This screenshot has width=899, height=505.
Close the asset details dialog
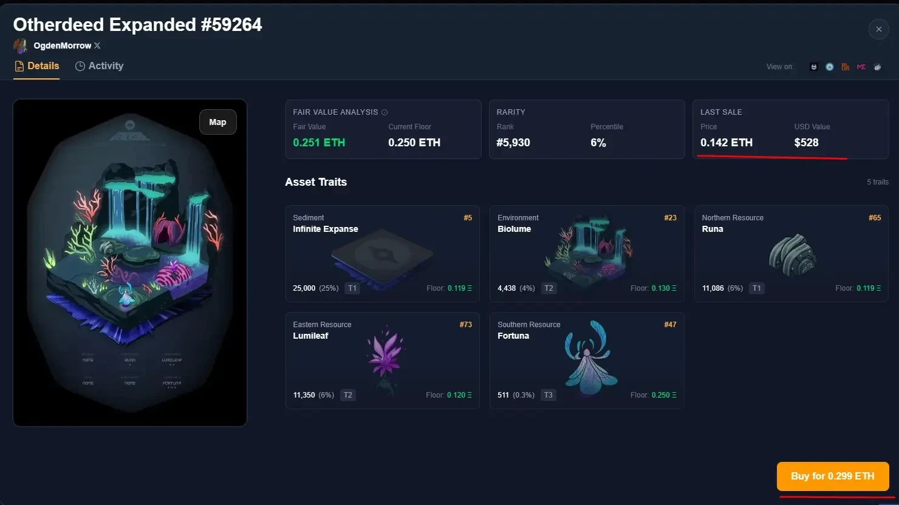click(878, 29)
